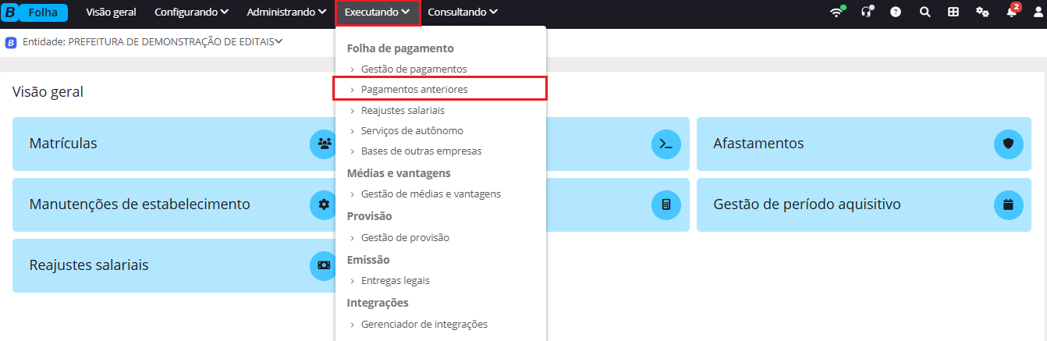This screenshot has height=341, width=1047.
Task: Click the people icon on Matrículas card
Action: click(x=324, y=144)
